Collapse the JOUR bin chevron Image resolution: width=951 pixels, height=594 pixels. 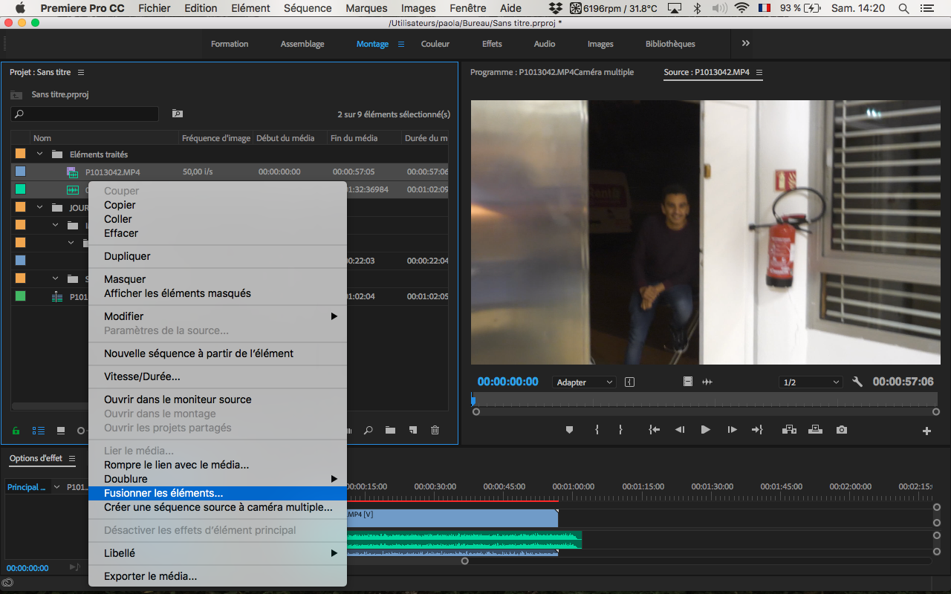click(39, 207)
